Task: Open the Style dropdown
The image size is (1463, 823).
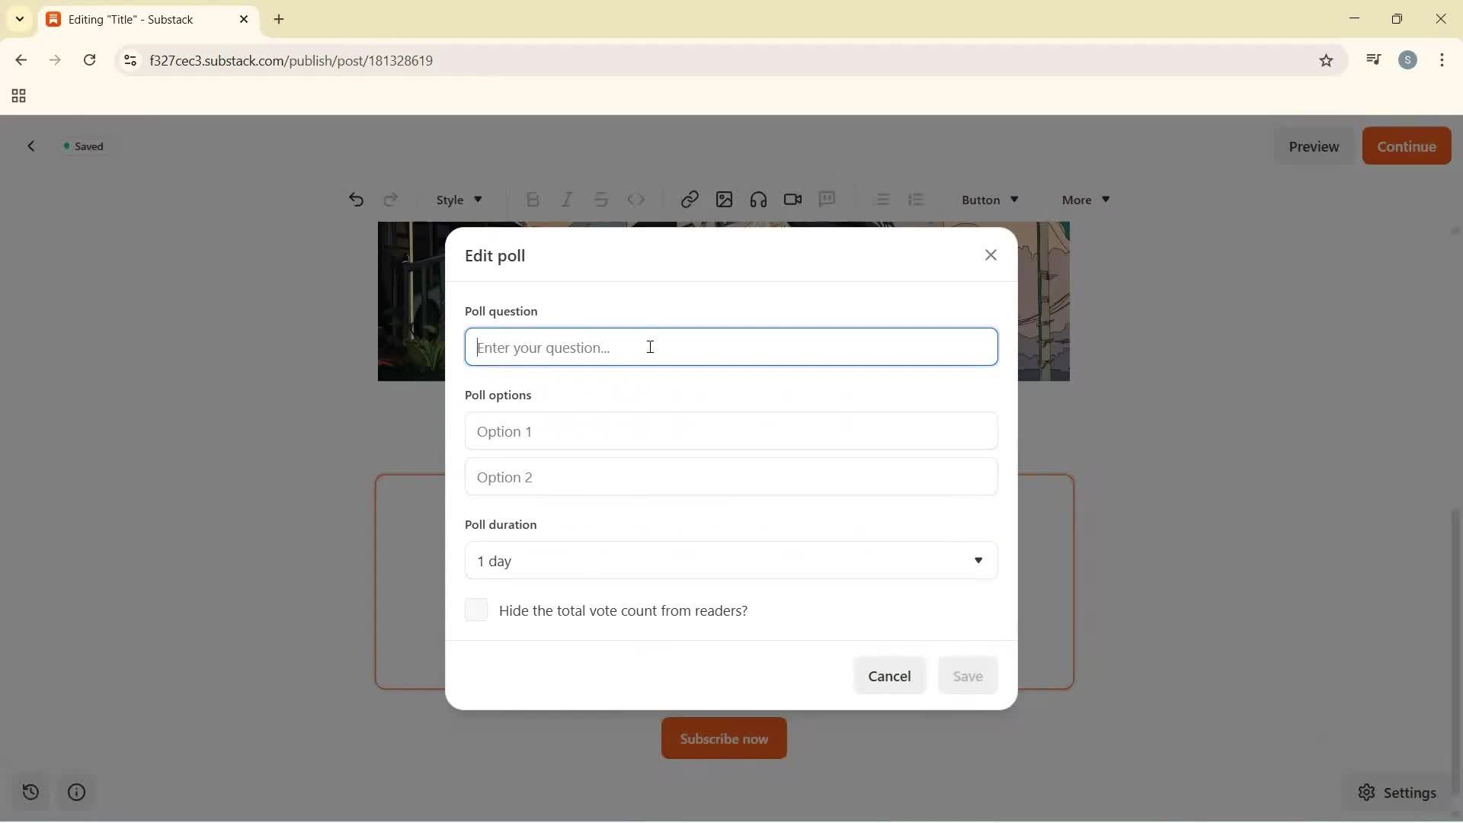Action: point(457,199)
